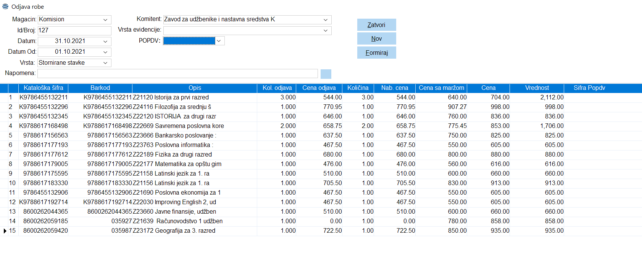Click into the Id/Broj field
This screenshot has width=642, height=259.
pyautogui.click(x=74, y=30)
